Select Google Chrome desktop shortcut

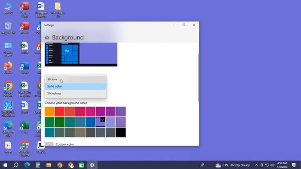[8, 89]
